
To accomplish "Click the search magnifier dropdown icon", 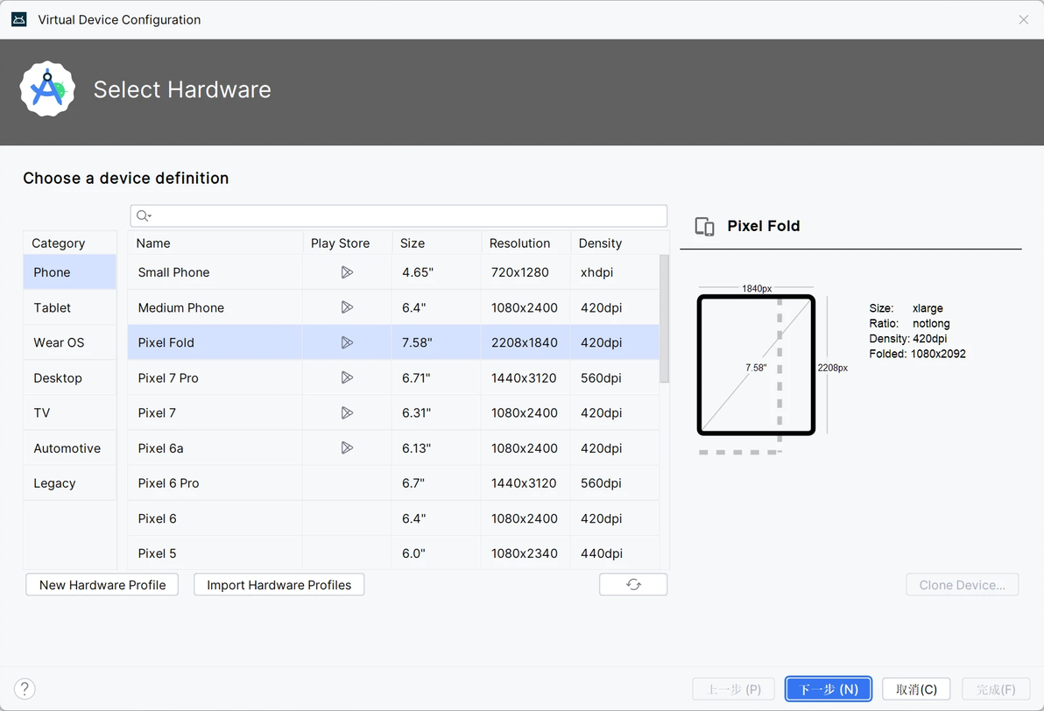I will [x=144, y=216].
